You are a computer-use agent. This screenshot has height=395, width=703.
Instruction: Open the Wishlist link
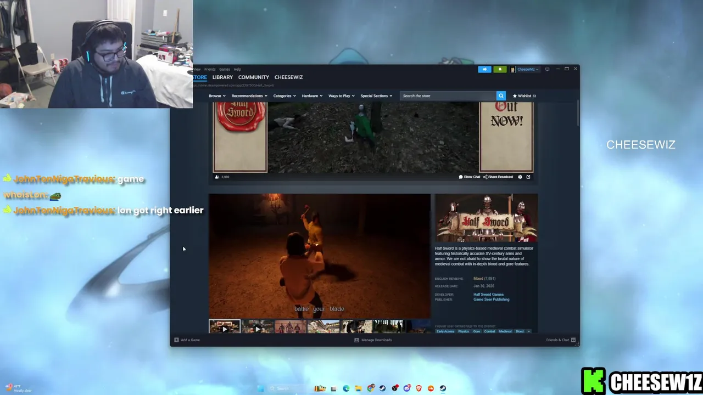(525, 96)
